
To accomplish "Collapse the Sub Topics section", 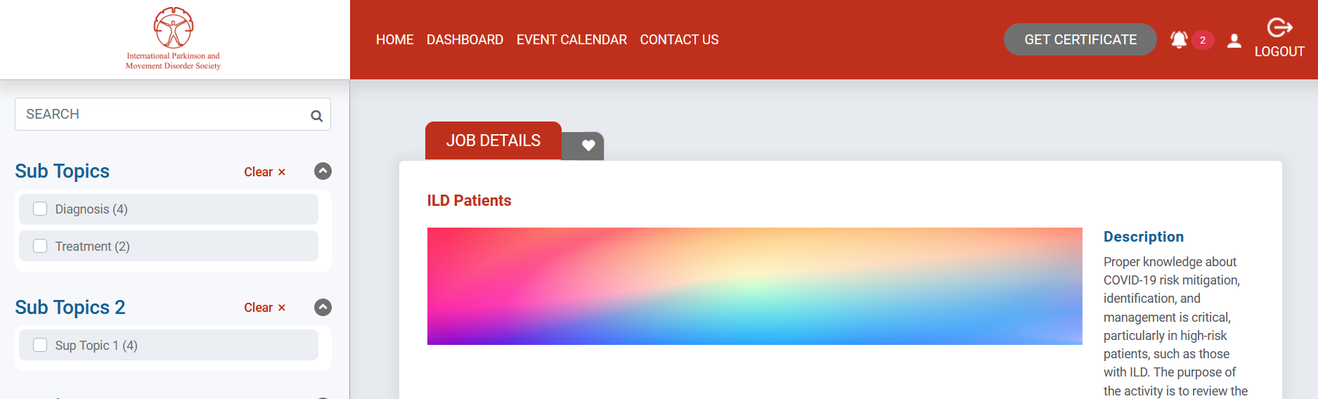I will (323, 171).
